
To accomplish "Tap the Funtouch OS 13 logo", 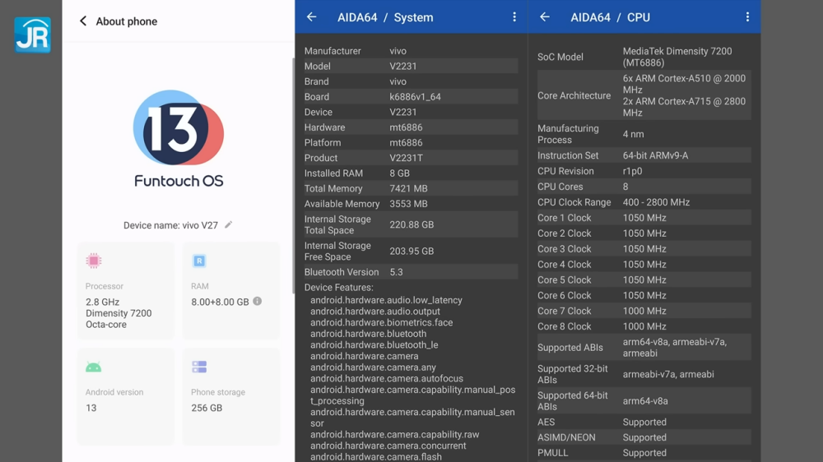I will click(179, 138).
